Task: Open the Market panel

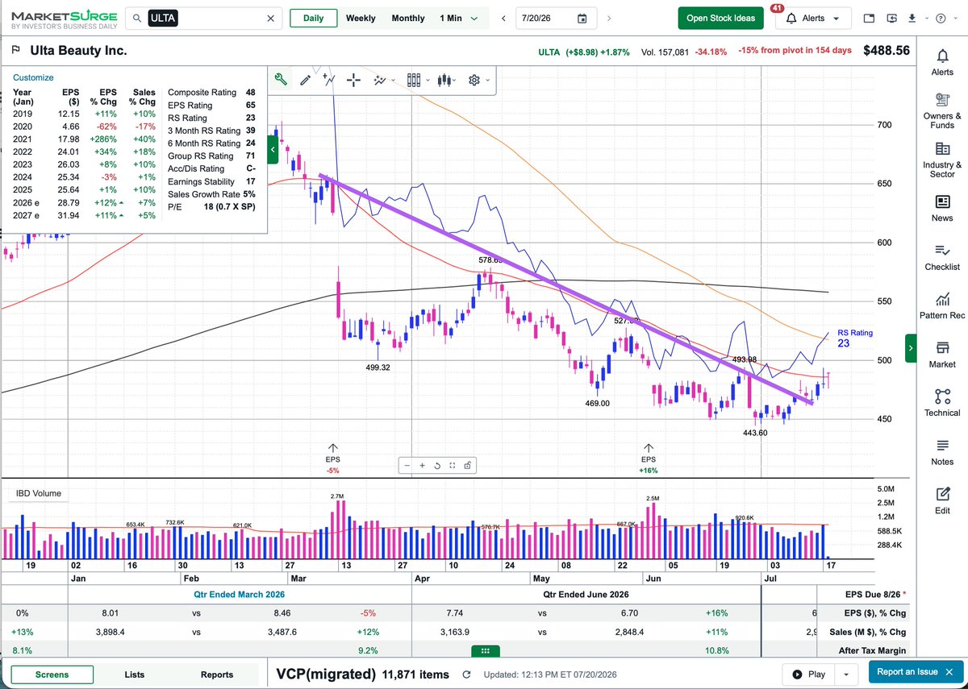Action: coord(942,355)
